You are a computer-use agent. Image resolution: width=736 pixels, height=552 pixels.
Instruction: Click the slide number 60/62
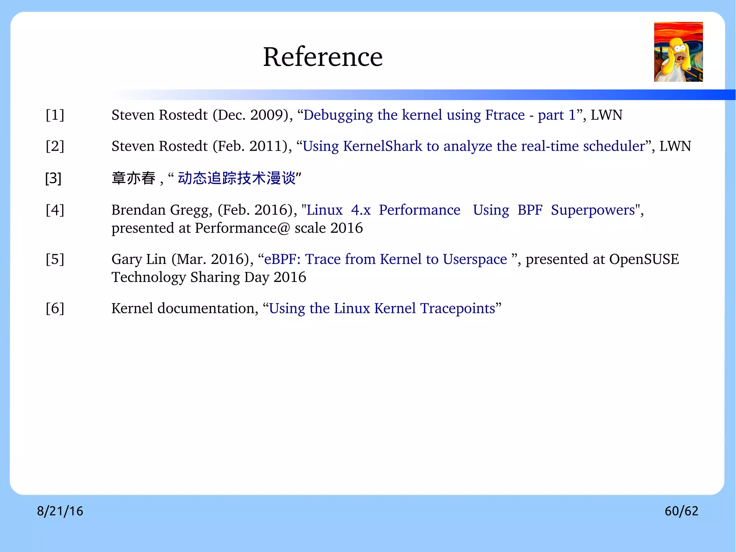pos(681,511)
